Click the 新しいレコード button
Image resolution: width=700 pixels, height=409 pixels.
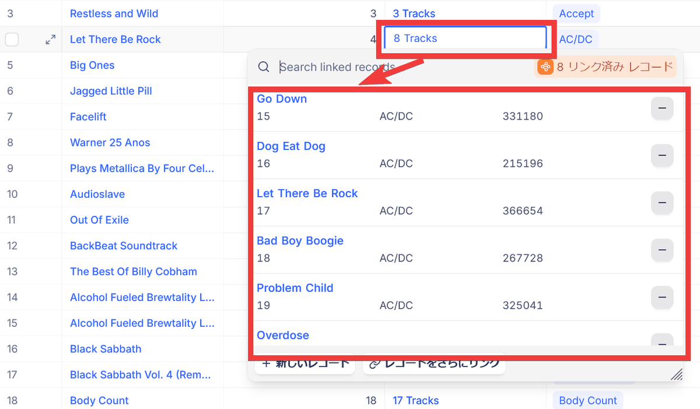[x=304, y=365]
